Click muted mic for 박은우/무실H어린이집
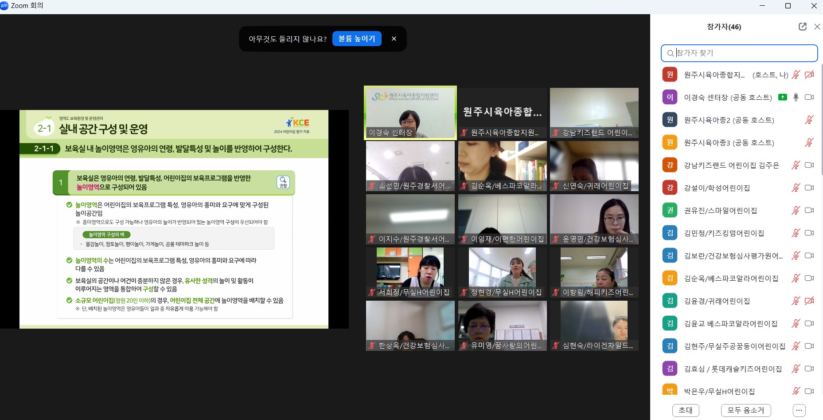Image resolution: width=823 pixels, height=420 pixels. 796,391
